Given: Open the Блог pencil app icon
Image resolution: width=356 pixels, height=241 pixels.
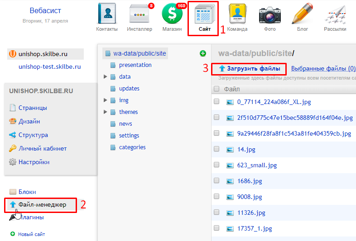Looking at the screenshot, I should point(302,15).
